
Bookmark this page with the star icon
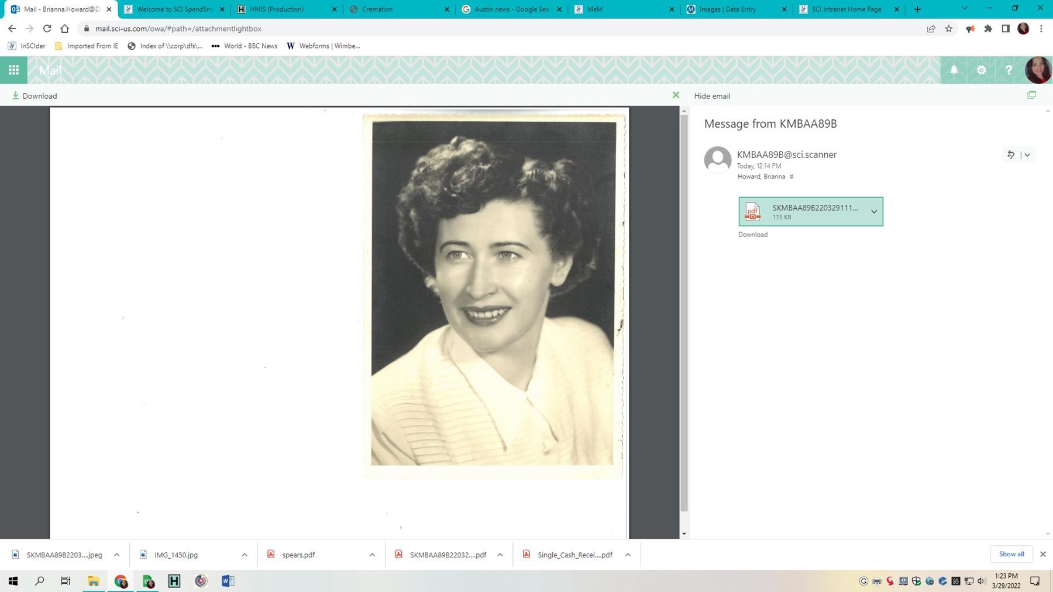[x=948, y=28]
